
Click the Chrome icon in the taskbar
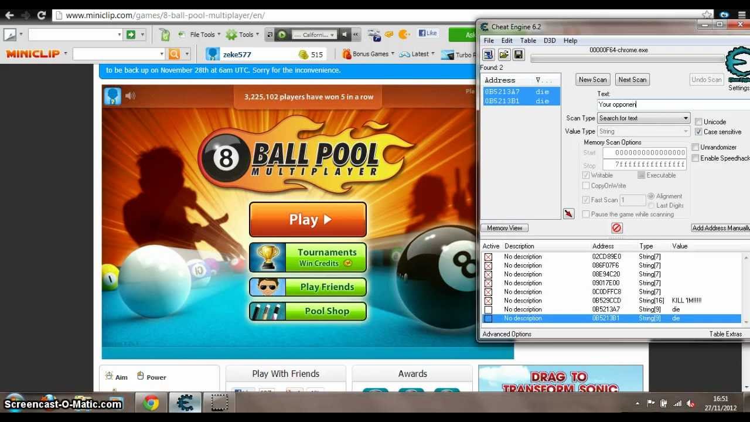point(151,403)
